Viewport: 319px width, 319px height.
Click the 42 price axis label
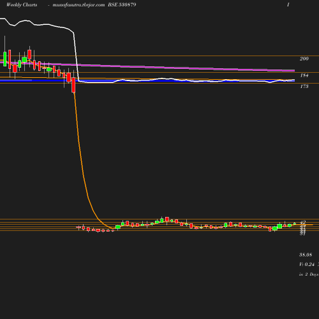[x=303, y=222]
